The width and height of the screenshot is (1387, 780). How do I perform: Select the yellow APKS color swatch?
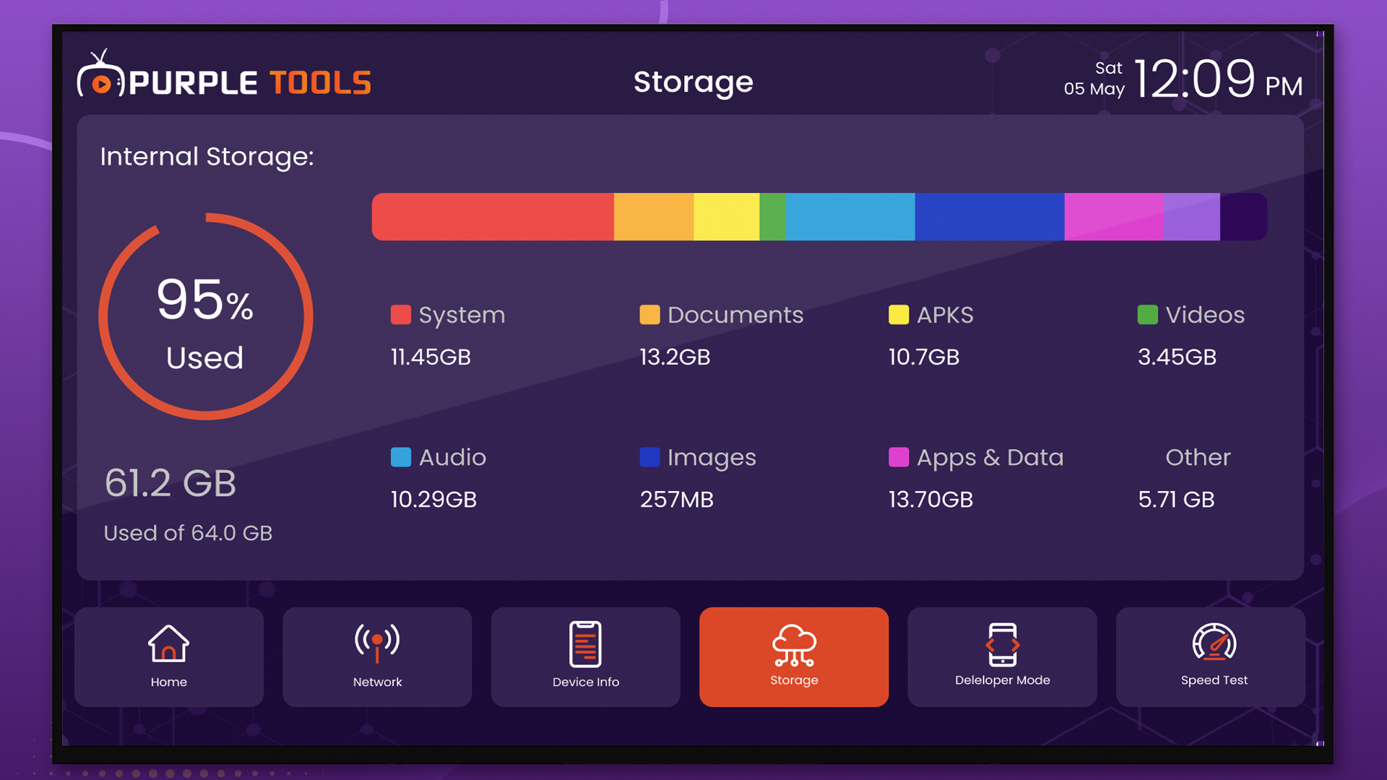(x=899, y=315)
